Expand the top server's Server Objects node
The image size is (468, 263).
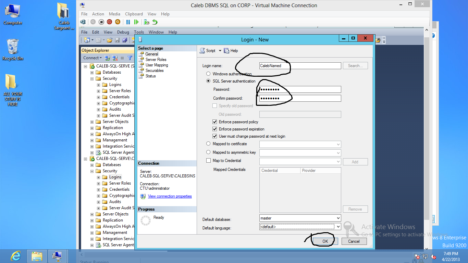tap(92, 122)
